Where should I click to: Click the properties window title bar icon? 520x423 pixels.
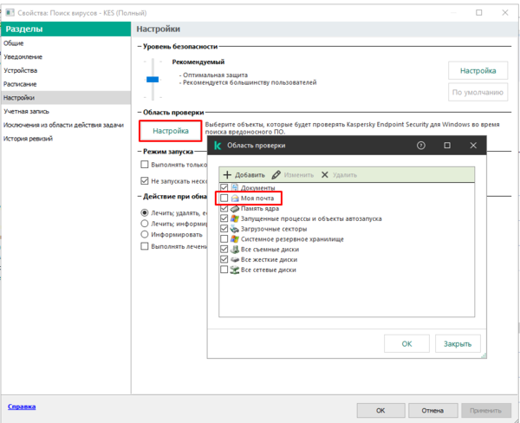(10, 13)
